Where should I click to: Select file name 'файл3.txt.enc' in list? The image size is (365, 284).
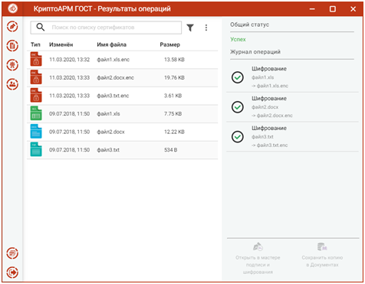click(x=113, y=96)
